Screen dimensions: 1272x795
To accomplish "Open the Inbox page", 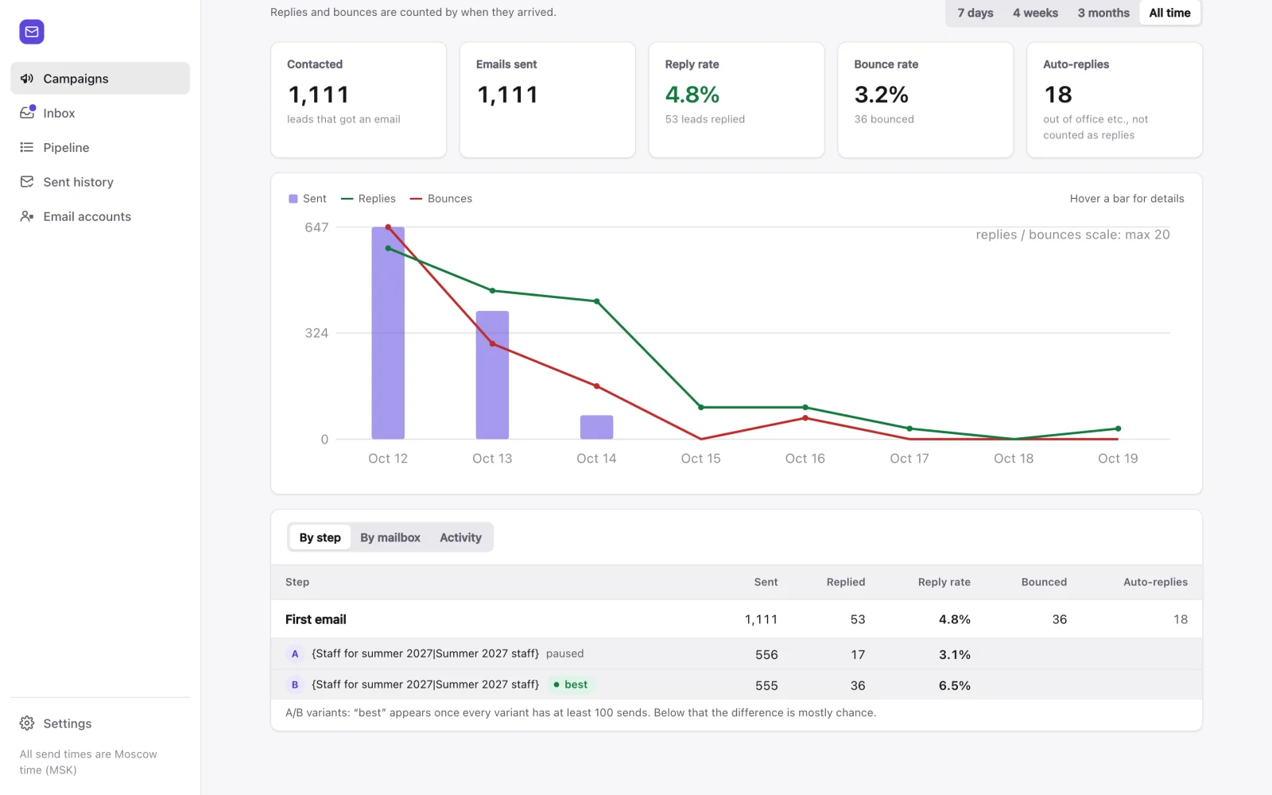I will pyautogui.click(x=100, y=113).
